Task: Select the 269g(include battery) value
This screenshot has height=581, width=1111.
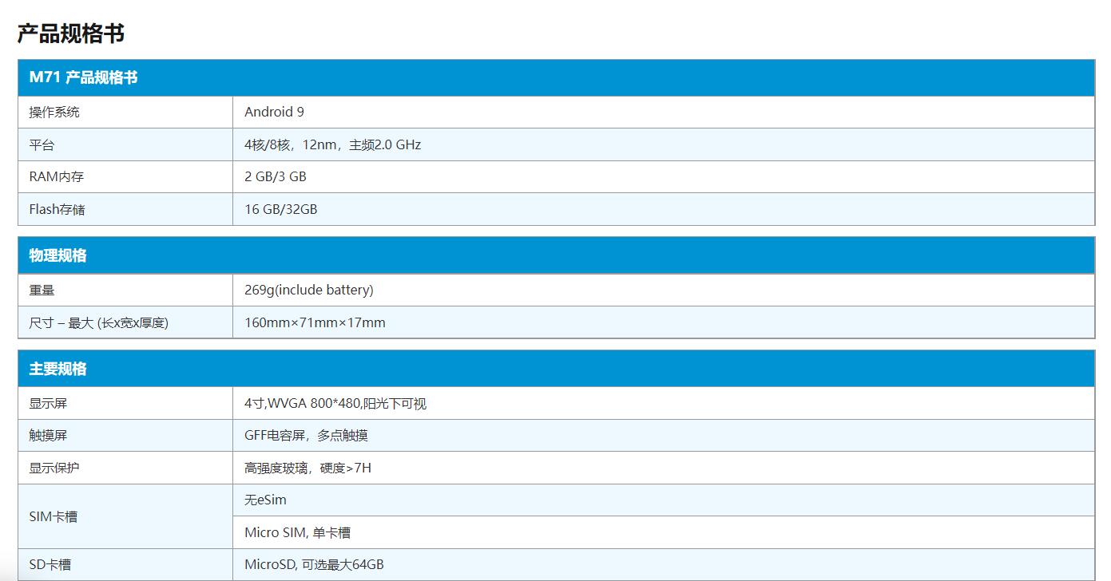Action: click(x=309, y=290)
